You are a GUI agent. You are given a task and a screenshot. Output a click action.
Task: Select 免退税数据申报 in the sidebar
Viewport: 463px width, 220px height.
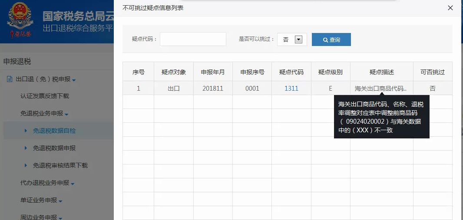[x=54, y=148]
